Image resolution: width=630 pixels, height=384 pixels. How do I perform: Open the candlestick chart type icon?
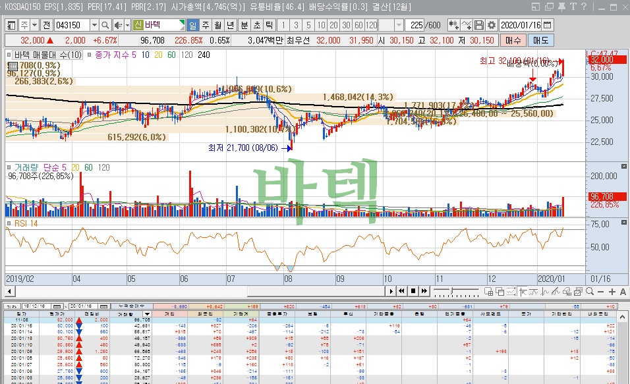(453, 25)
